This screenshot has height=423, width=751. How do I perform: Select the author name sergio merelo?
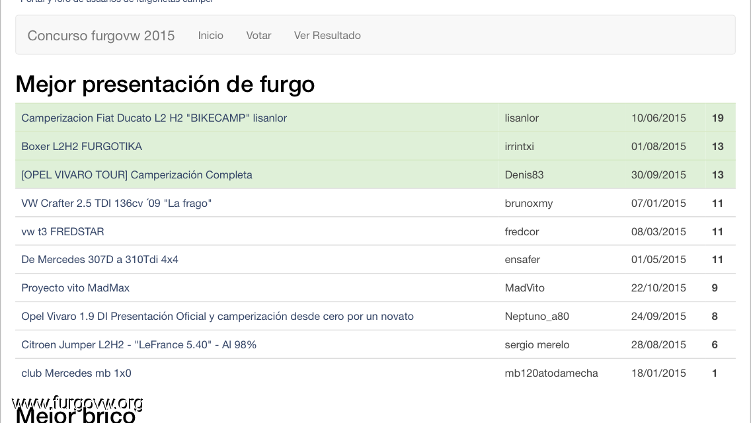point(537,344)
